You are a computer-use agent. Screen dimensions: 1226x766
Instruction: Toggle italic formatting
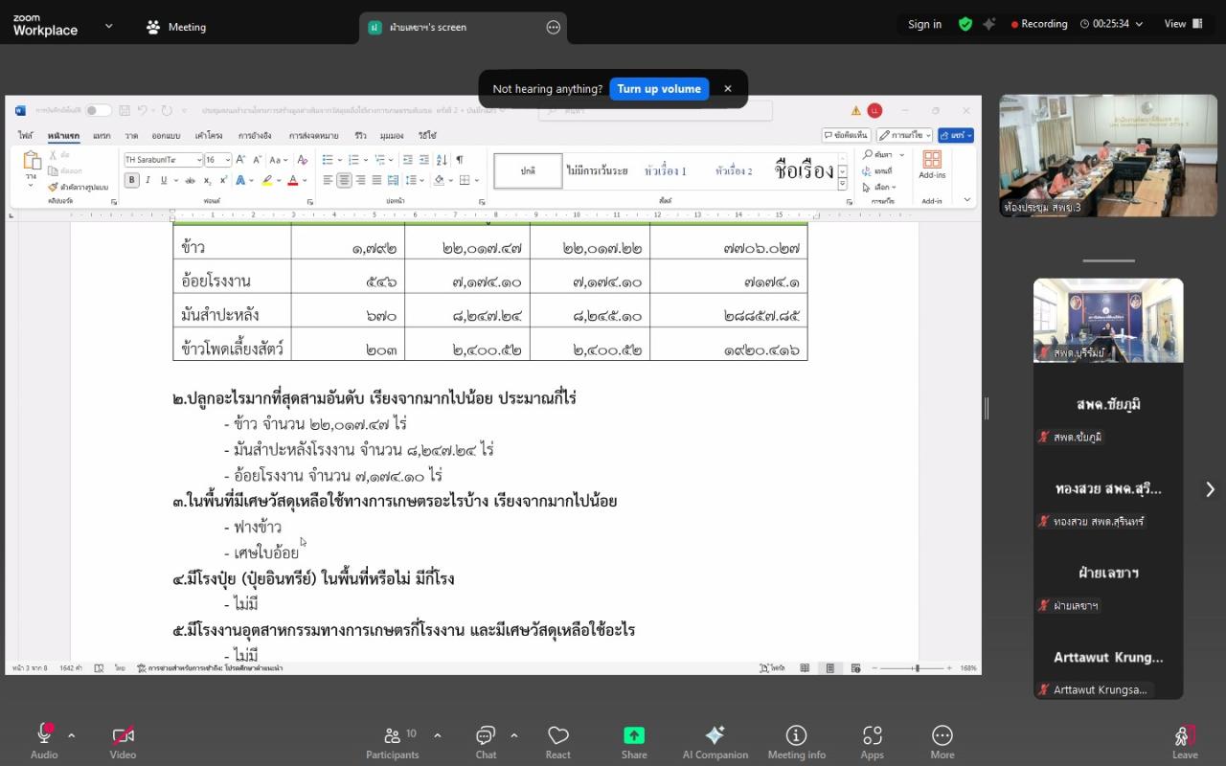click(148, 180)
